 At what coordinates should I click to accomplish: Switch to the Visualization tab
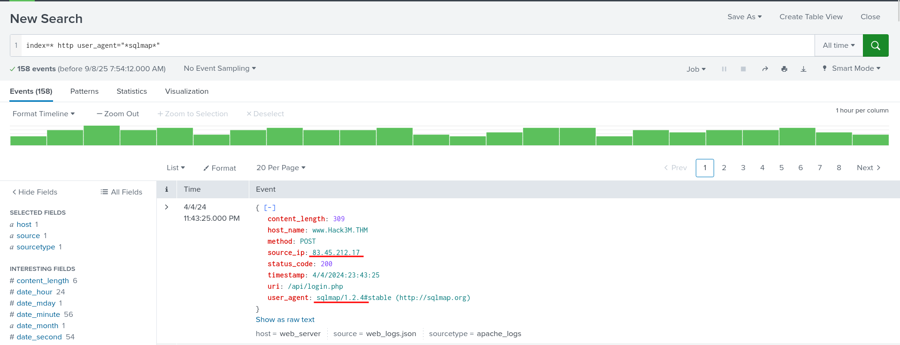click(186, 91)
